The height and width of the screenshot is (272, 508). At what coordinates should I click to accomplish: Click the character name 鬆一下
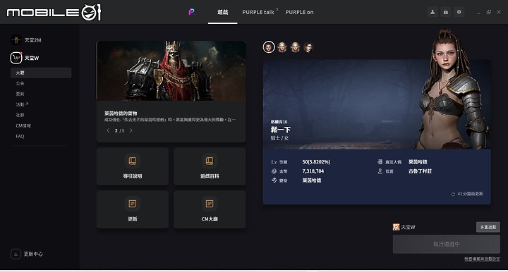tap(281, 130)
